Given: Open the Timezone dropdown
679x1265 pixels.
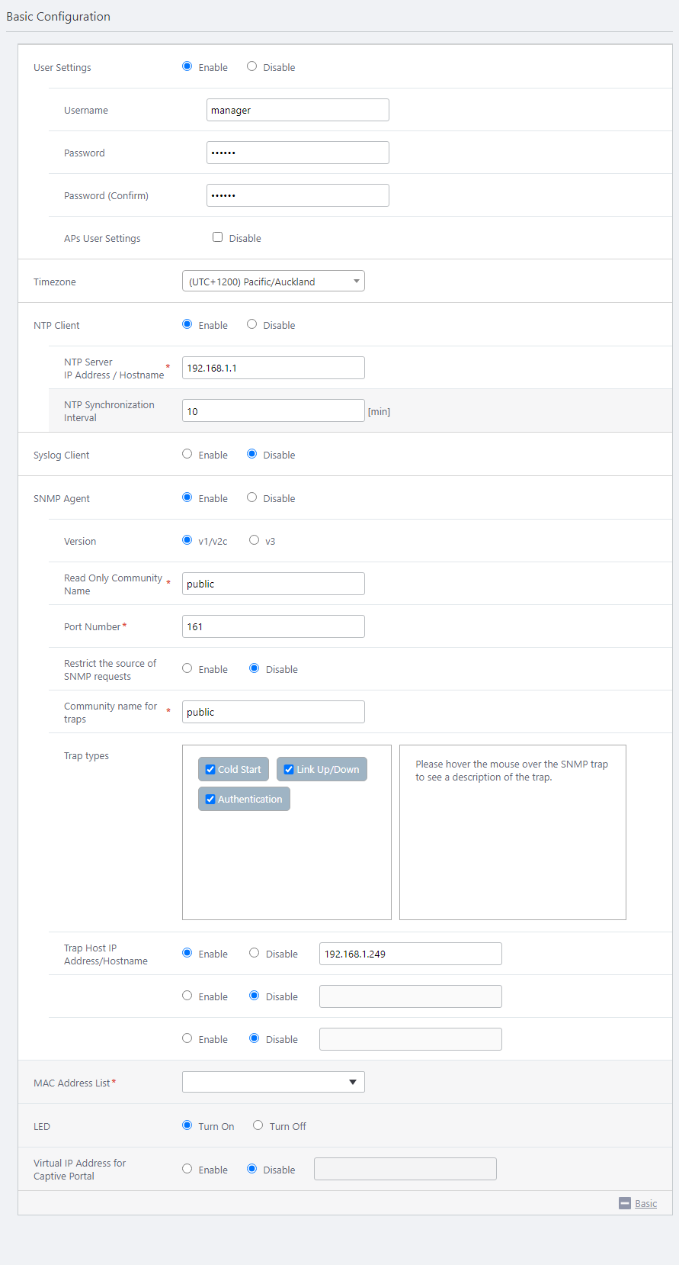Looking at the screenshot, I should coord(273,282).
